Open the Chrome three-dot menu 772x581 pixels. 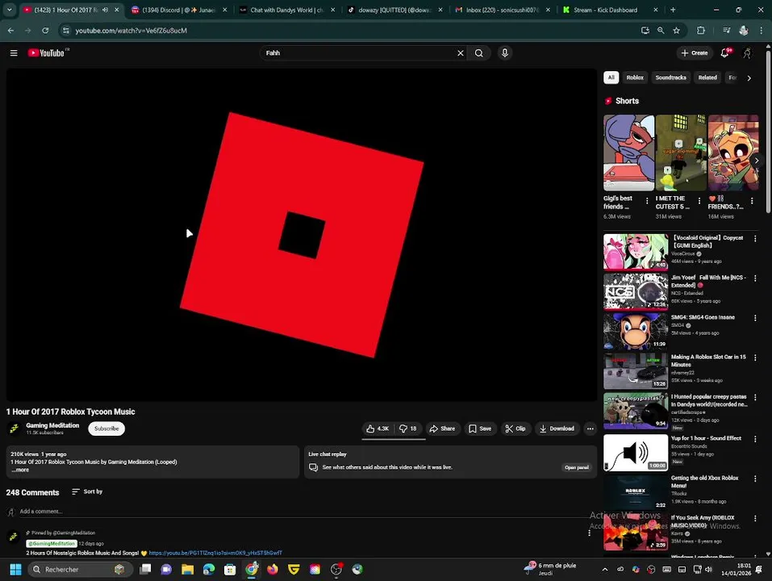(762, 30)
